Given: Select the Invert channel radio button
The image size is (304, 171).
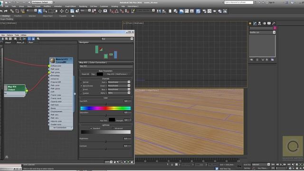Looking at the screenshot, I should (x=81, y=89).
